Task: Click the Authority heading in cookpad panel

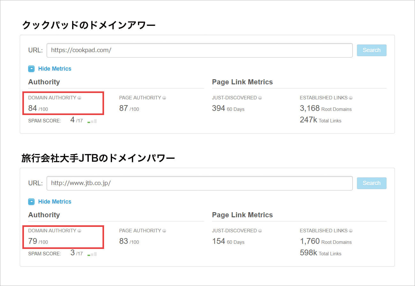Action: tap(44, 82)
